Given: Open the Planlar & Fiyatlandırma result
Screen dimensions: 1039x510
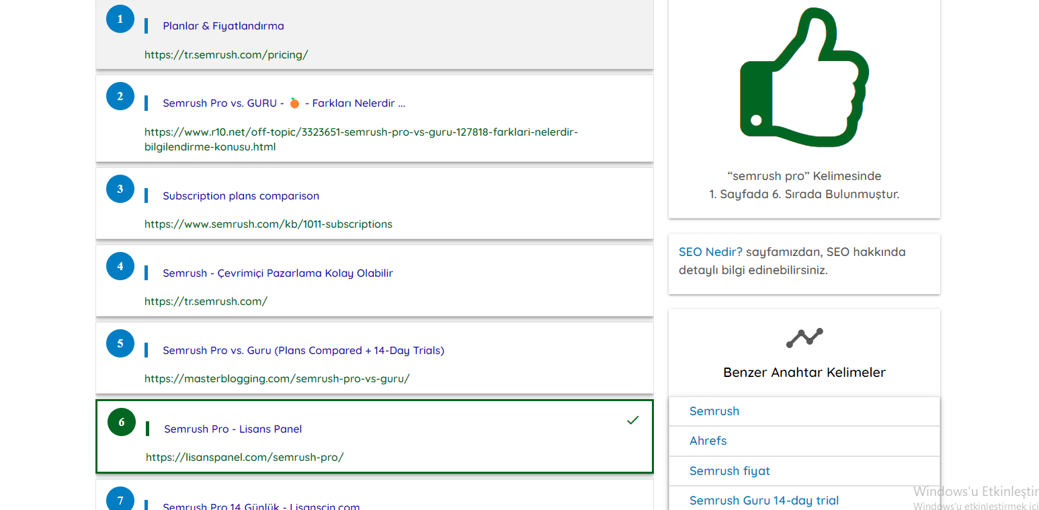Looking at the screenshot, I should (x=223, y=26).
